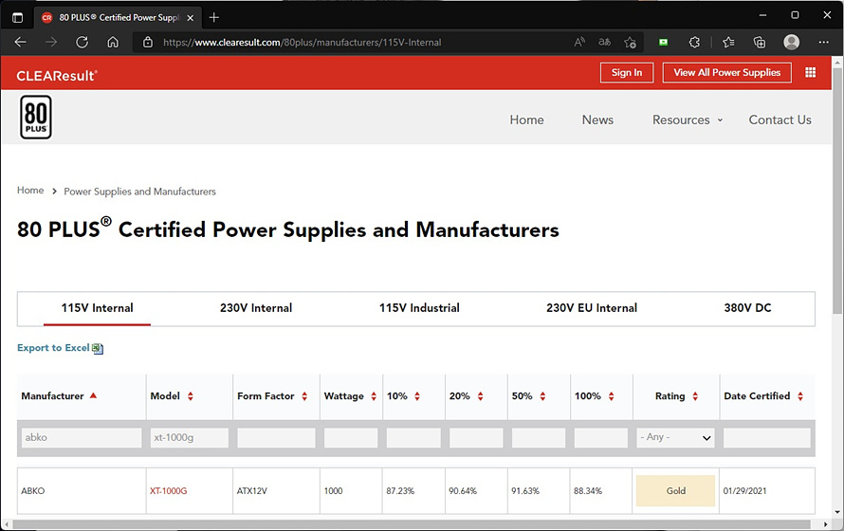Switch to the 230V EU Internal tab
Viewport: 844px width, 531px height.
[x=592, y=308]
